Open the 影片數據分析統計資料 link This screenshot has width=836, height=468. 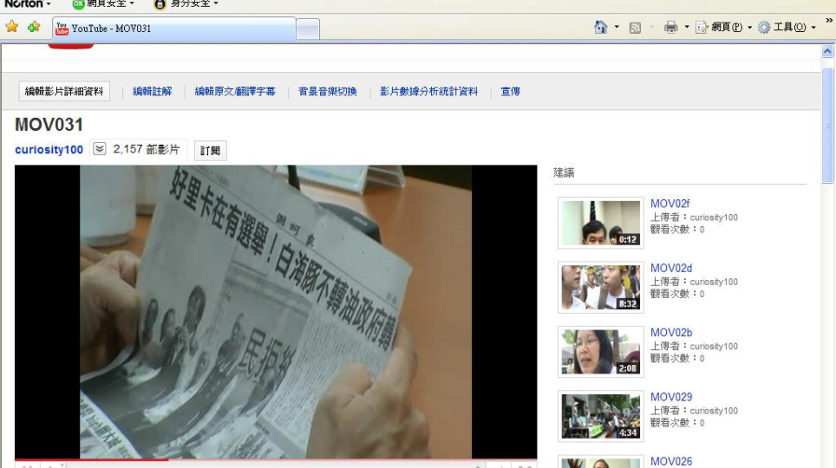[428, 92]
